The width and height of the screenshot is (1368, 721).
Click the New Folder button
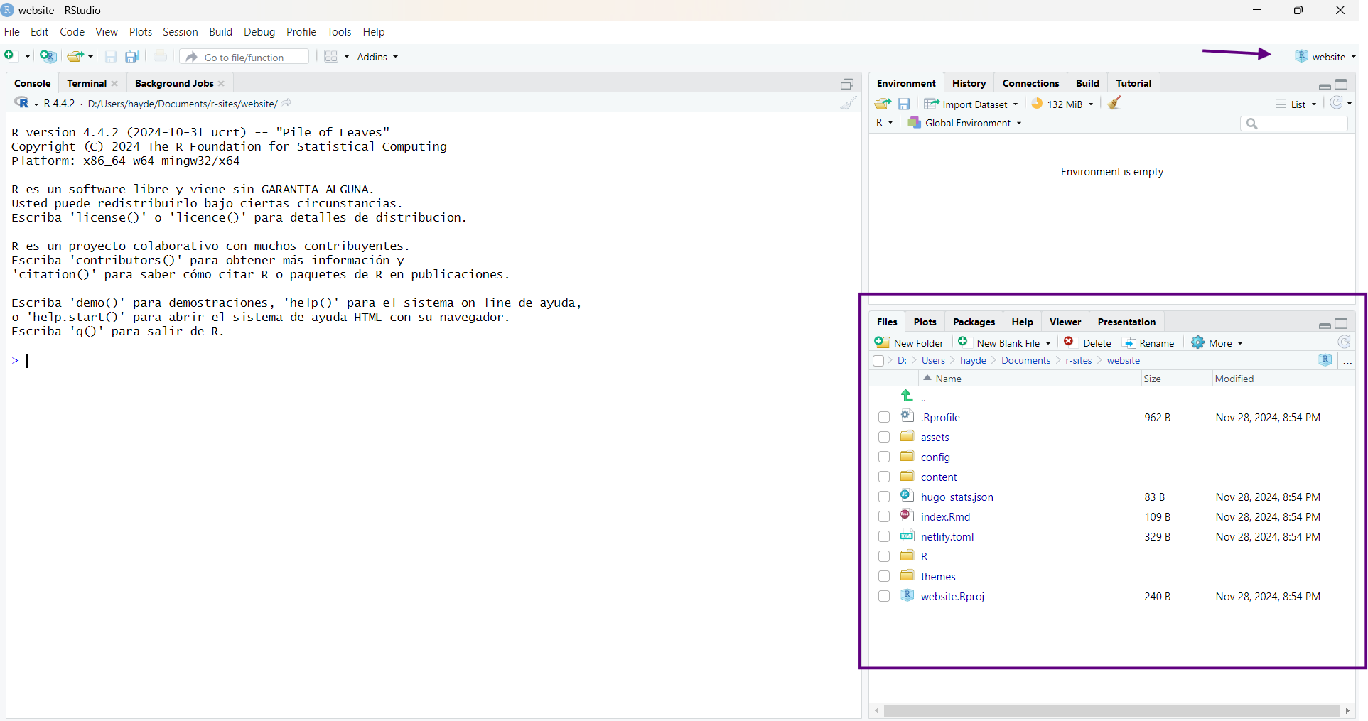[909, 343]
